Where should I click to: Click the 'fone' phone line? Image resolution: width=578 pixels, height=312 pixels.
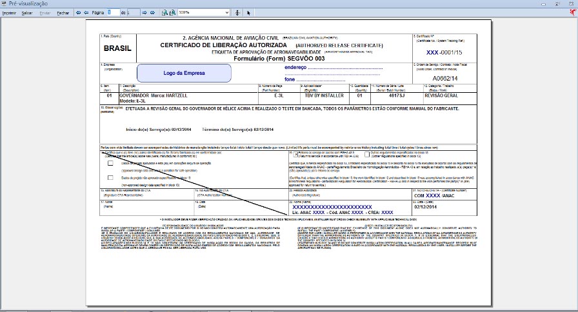click(315, 79)
